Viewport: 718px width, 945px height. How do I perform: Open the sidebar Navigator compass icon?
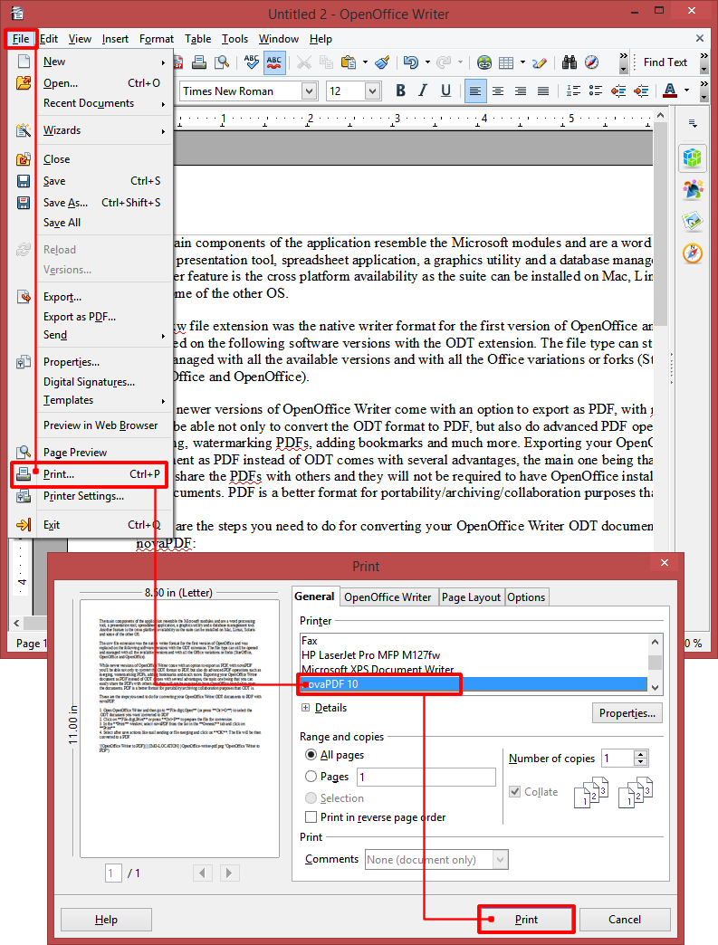[x=693, y=253]
